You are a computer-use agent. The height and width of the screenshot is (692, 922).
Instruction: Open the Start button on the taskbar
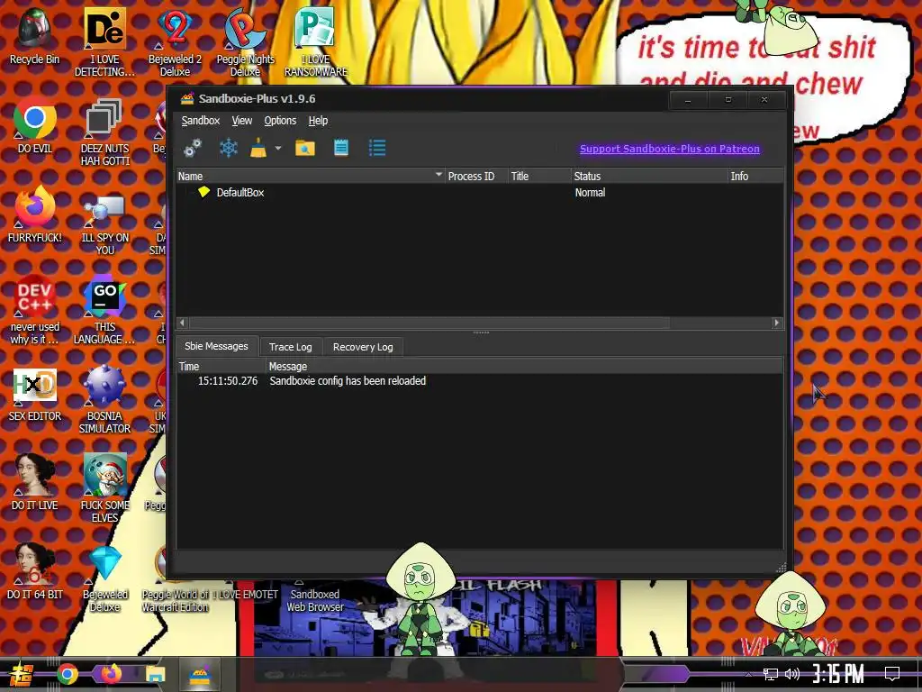click(22, 674)
